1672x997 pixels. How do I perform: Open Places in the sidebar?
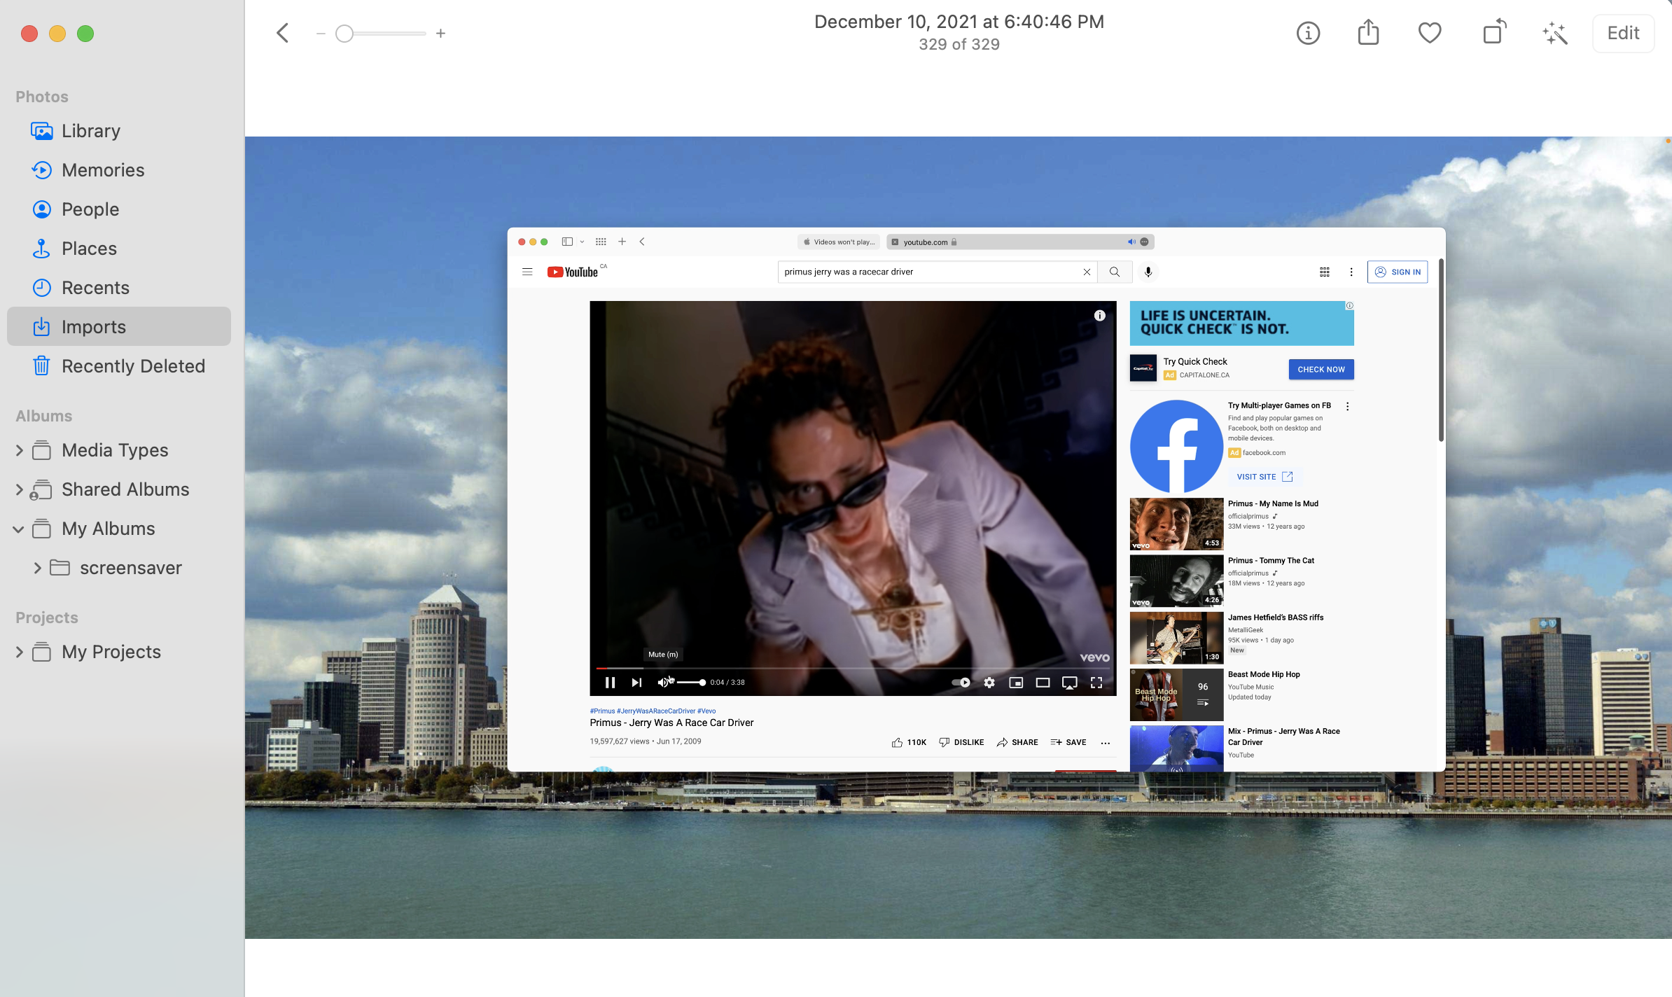89,249
